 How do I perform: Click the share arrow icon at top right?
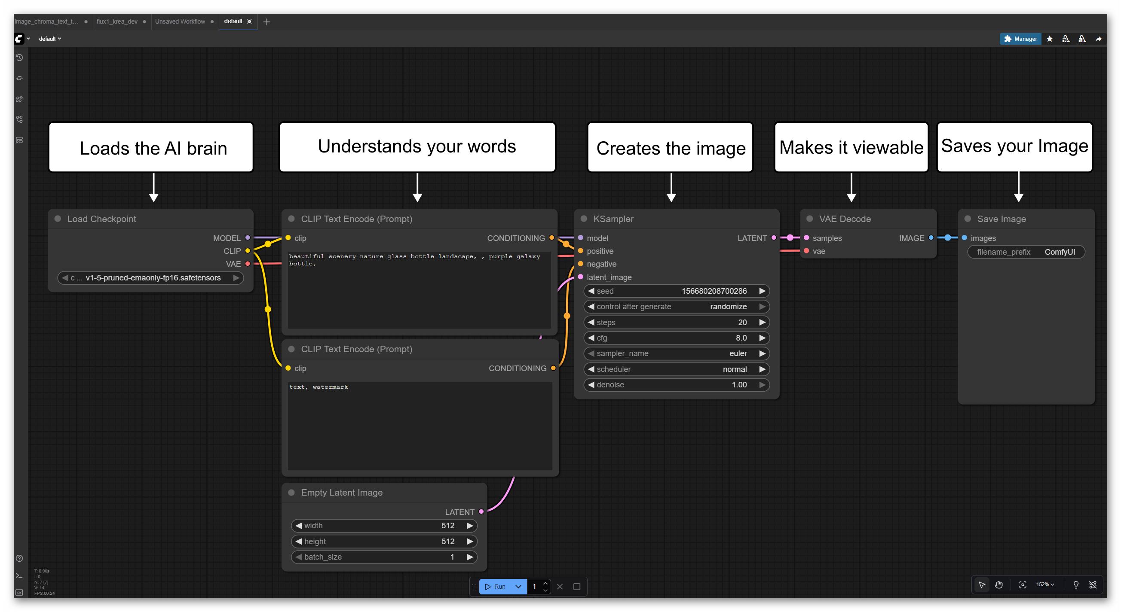(1098, 39)
